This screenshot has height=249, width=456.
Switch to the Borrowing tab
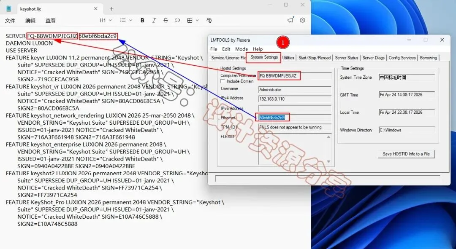[429, 58]
